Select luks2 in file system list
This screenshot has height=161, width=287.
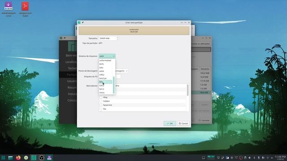point(105,85)
